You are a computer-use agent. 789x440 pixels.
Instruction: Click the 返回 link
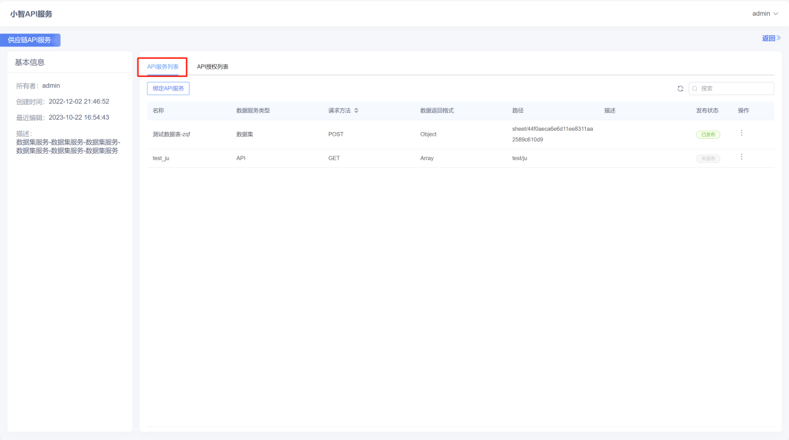tap(771, 38)
